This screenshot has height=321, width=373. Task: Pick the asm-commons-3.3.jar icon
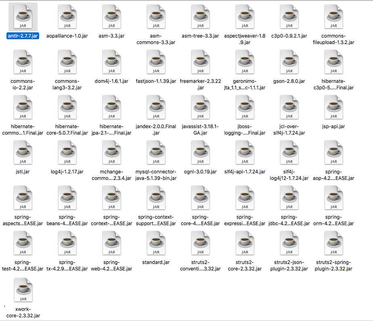tap(156, 17)
